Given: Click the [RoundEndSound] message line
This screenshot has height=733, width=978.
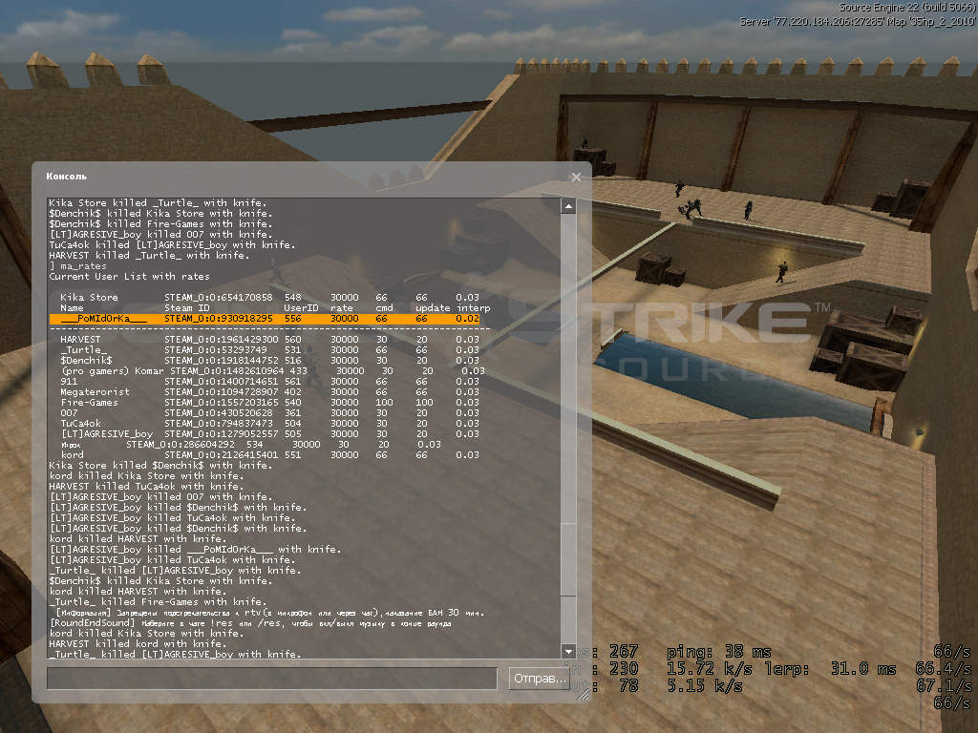Looking at the screenshot, I should [x=250, y=622].
